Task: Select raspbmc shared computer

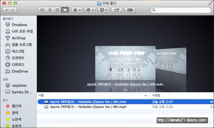Action: (16, 85)
